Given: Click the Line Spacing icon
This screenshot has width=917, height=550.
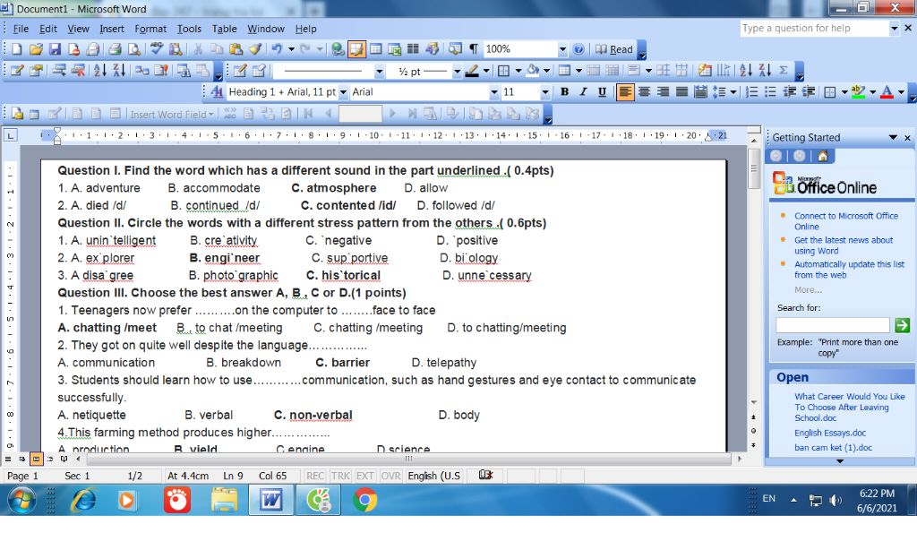Looking at the screenshot, I should click(719, 92).
